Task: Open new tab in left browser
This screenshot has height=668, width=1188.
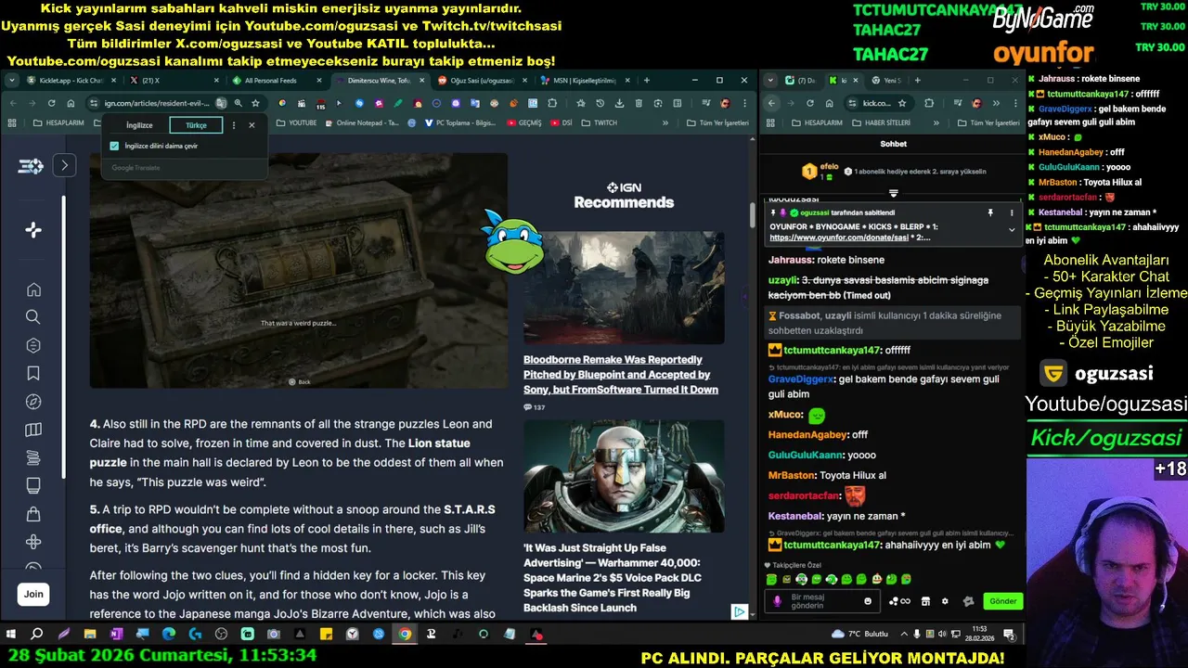Action: click(647, 81)
